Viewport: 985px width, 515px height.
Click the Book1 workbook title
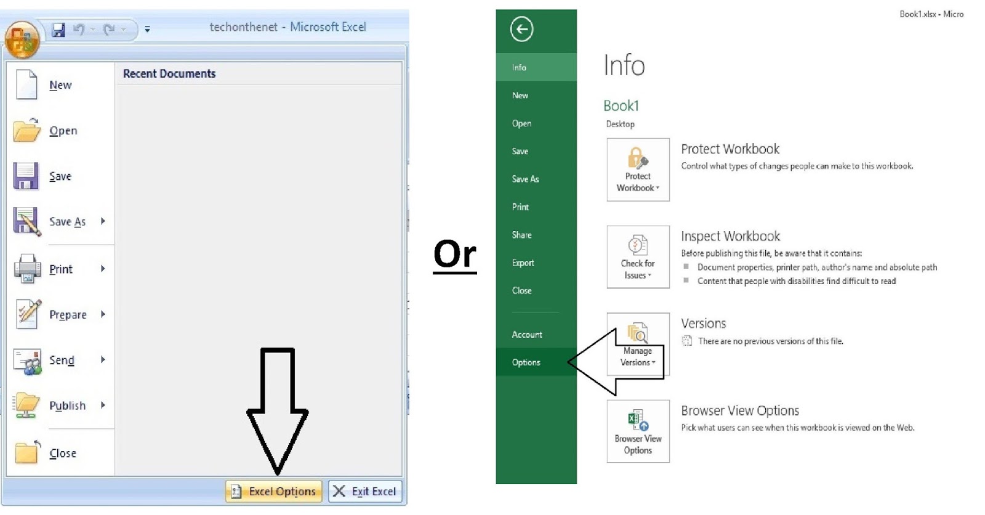[x=621, y=106]
